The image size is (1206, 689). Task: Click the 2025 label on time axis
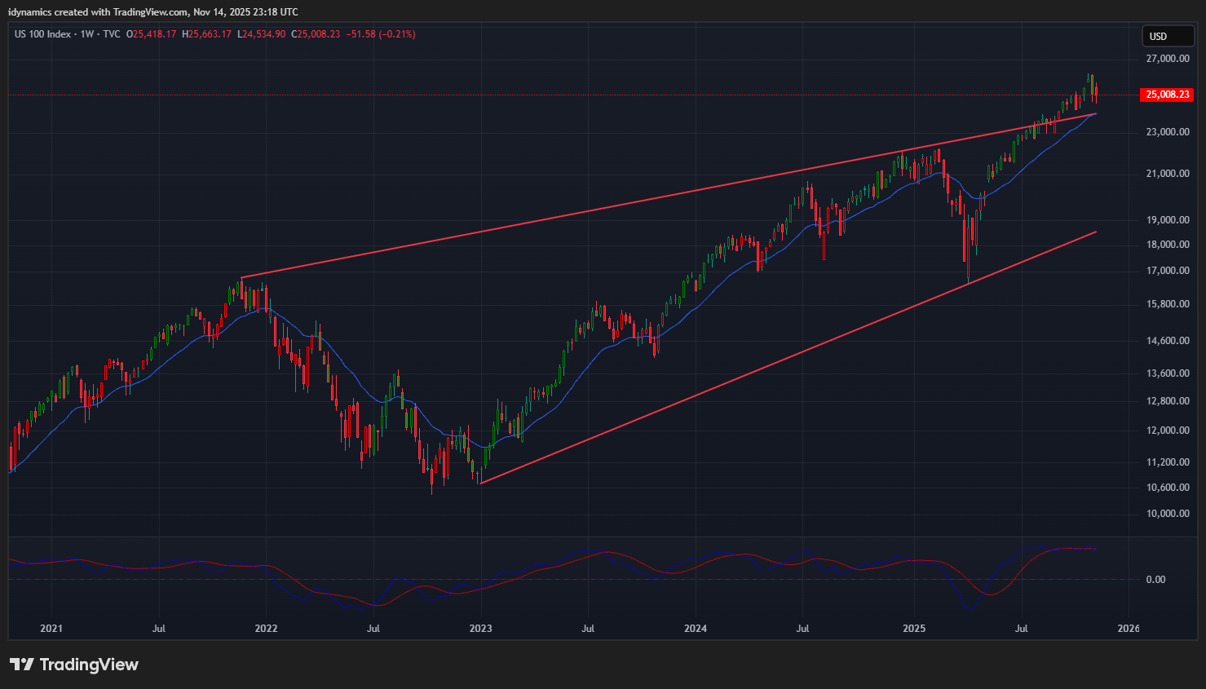[914, 629]
